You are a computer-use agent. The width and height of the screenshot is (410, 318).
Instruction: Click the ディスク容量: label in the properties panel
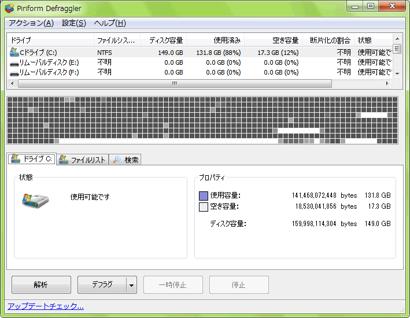tap(228, 224)
